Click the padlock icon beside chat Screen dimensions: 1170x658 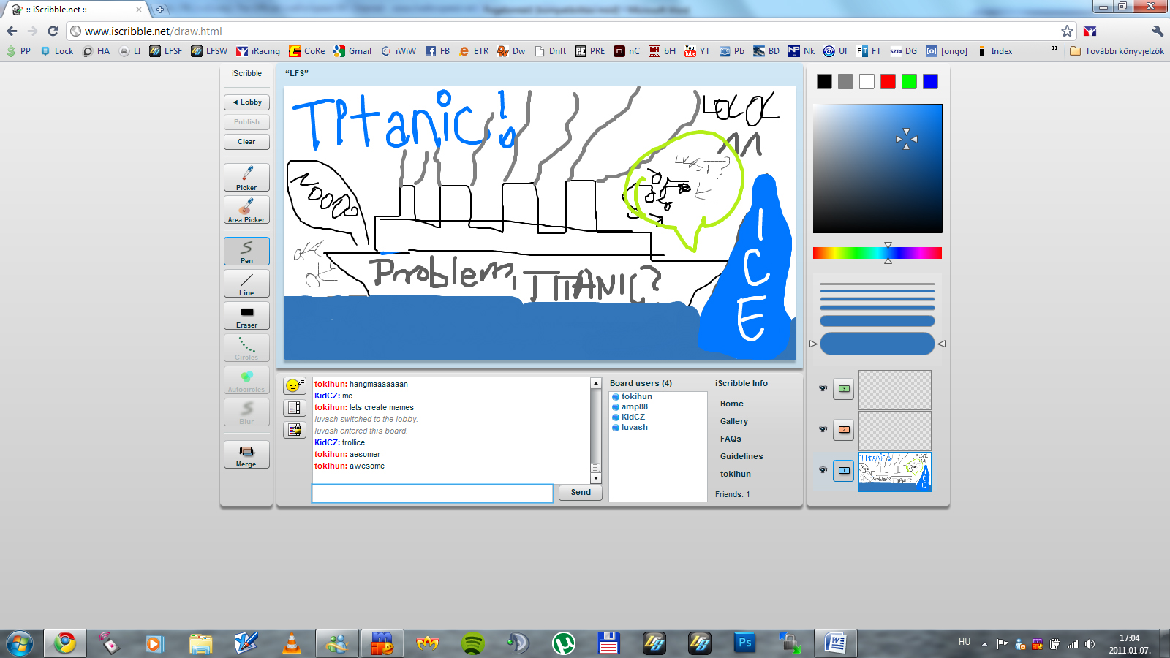(x=295, y=429)
